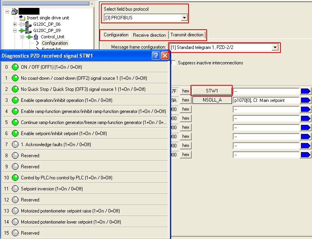Switch to the Configuration tab

click(x=116, y=35)
